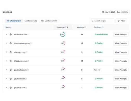
Task: Click the 79% coverage ring for mcdonalds.com
Action: tap(63, 34)
